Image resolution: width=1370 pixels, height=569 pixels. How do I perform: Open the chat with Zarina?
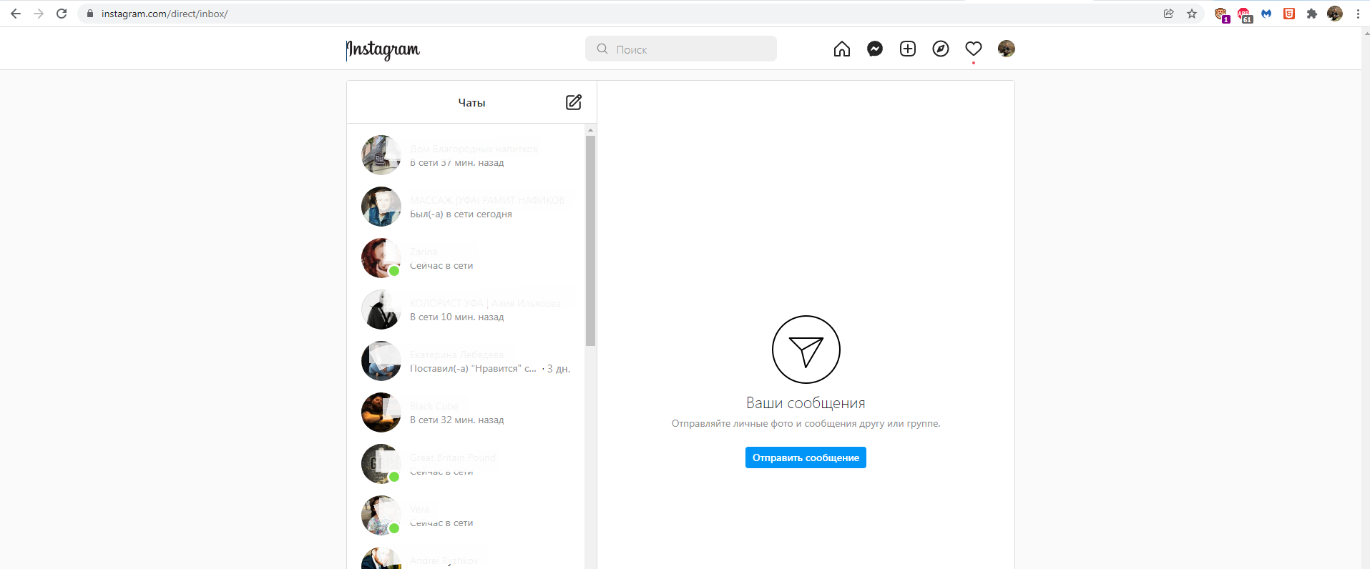[x=466, y=258]
